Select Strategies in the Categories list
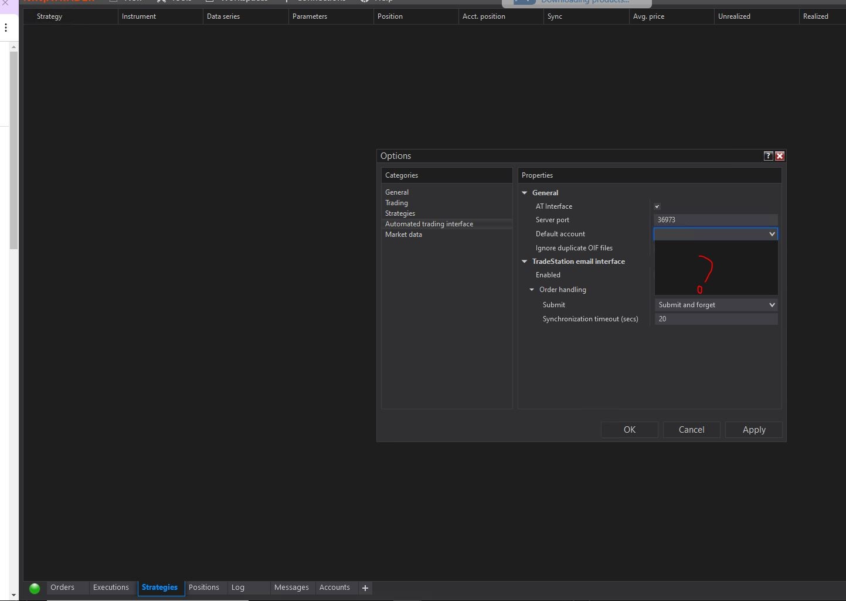Viewport: 846px width, 601px height. (x=400, y=213)
